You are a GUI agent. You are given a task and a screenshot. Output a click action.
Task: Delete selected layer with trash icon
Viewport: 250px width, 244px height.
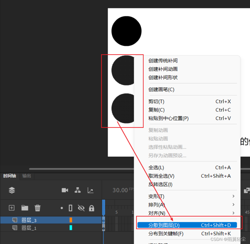tap(38, 208)
